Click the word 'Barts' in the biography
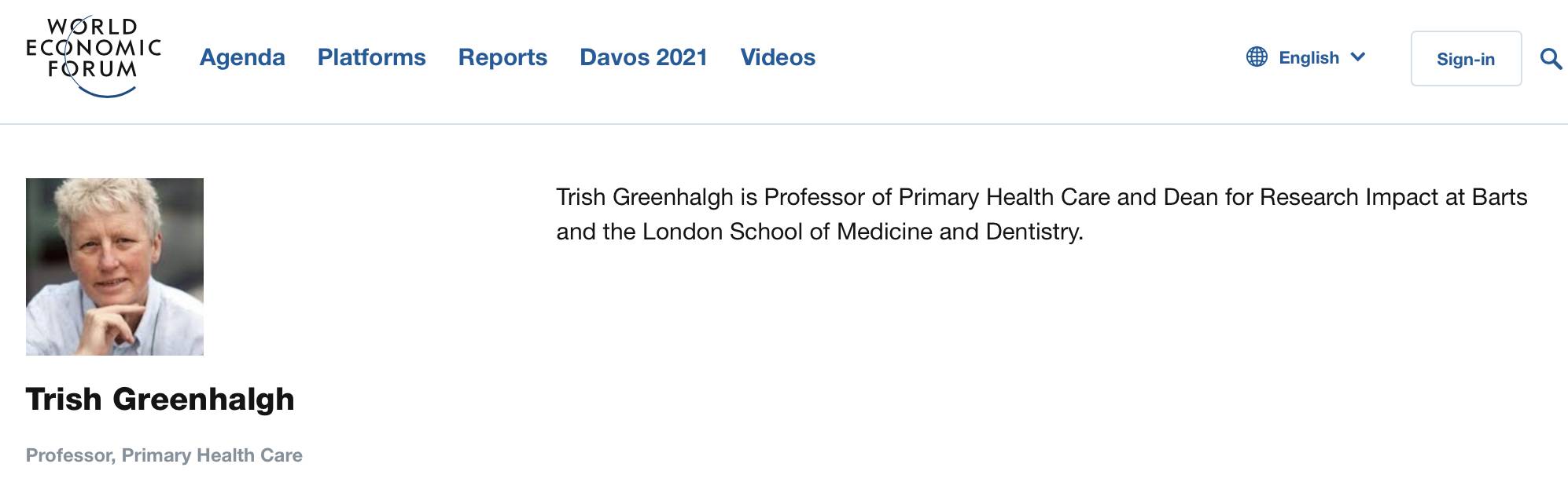 click(1500, 197)
